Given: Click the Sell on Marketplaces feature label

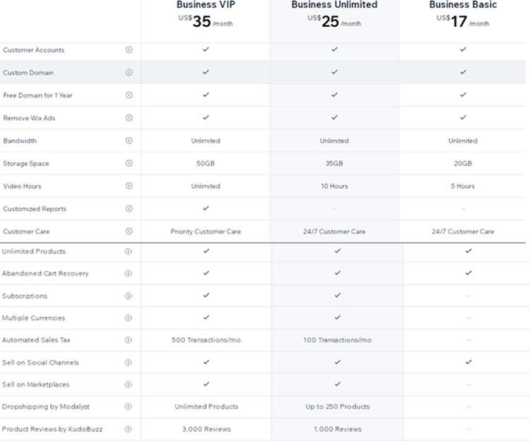Looking at the screenshot, I should (35, 385).
